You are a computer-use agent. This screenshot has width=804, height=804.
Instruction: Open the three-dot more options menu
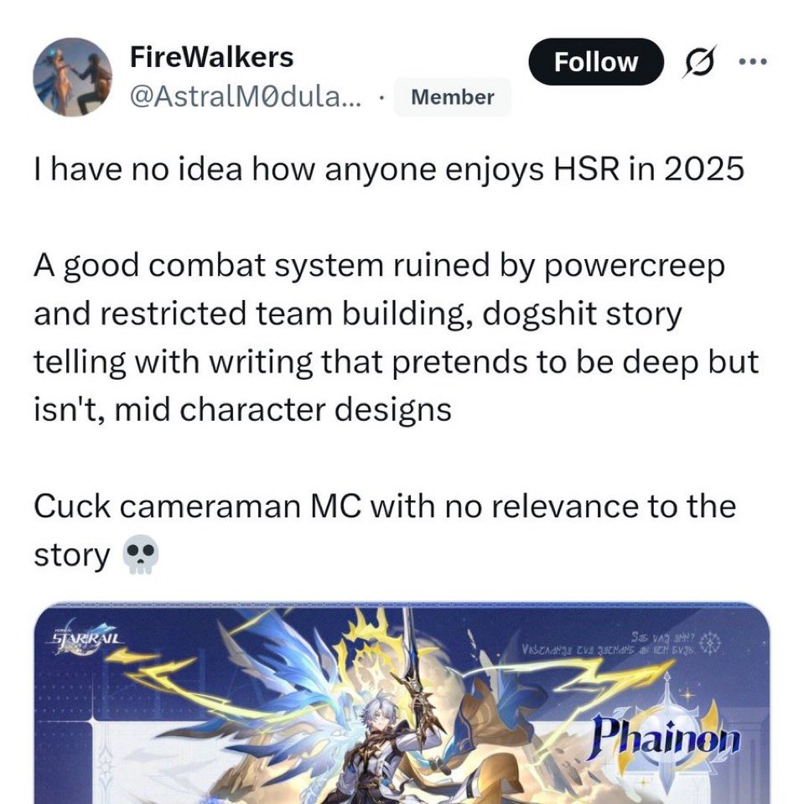tap(752, 61)
